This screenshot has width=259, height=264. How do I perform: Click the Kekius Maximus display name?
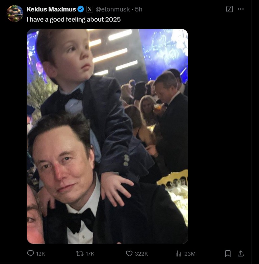pyautogui.click(x=51, y=9)
